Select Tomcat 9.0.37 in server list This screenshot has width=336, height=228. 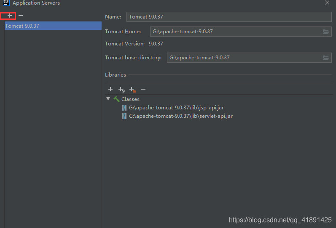[53, 26]
